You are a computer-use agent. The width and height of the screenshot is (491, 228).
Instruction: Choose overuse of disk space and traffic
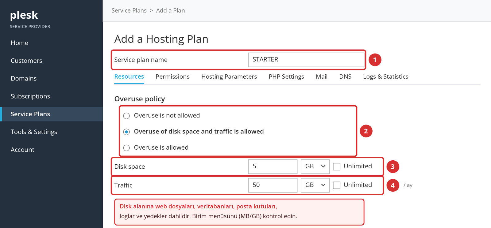point(126,132)
